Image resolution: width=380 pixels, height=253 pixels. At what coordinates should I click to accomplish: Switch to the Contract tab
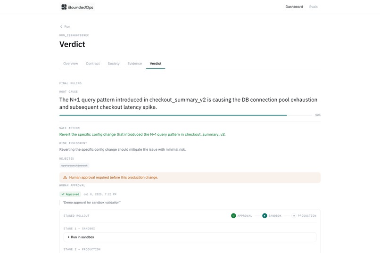click(93, 64)
